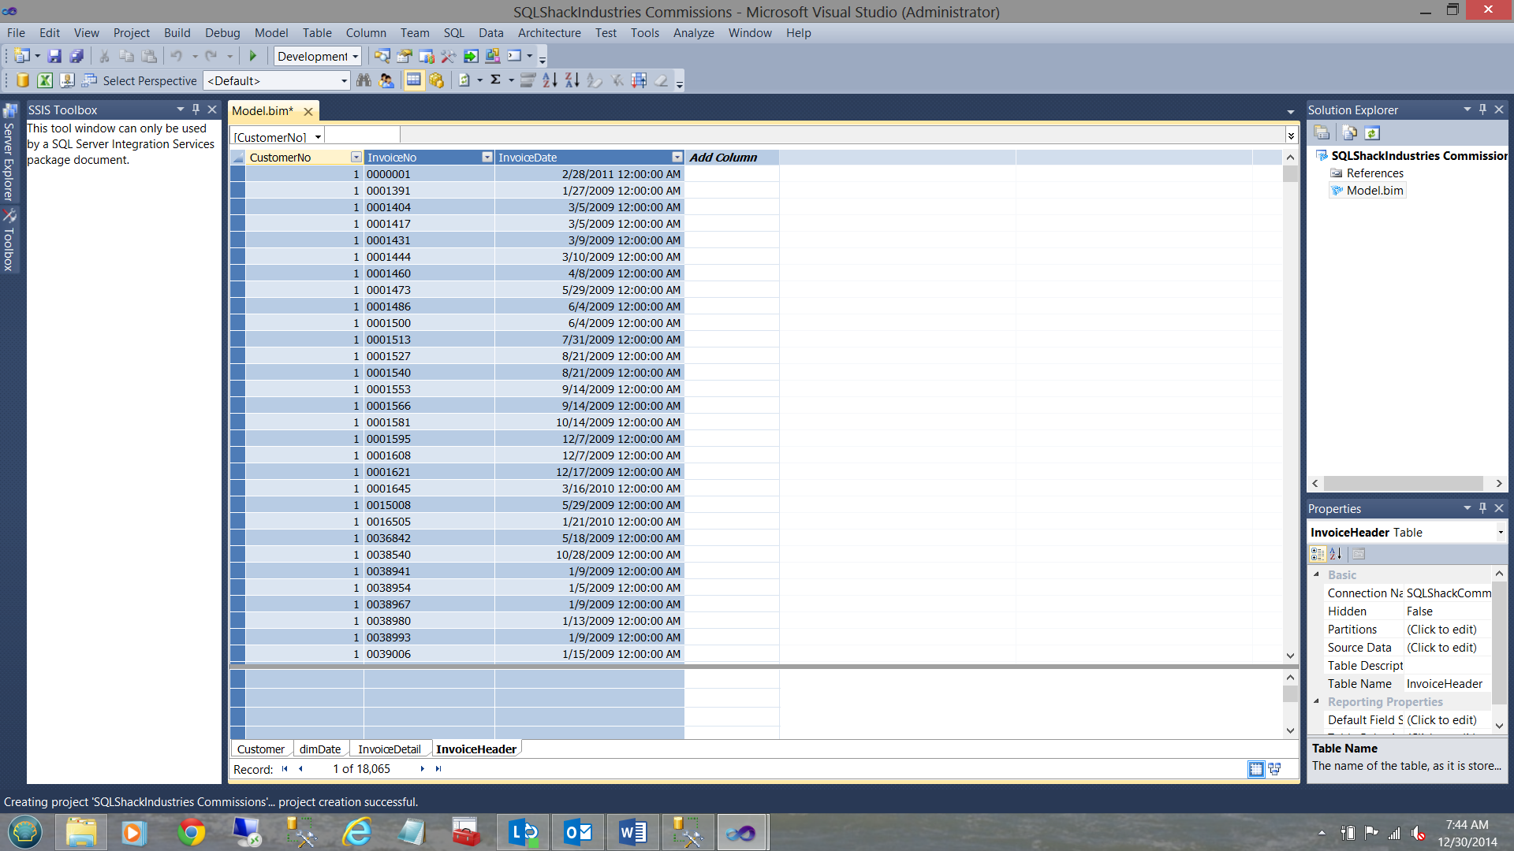Open the Model menu

click(270, 33)
